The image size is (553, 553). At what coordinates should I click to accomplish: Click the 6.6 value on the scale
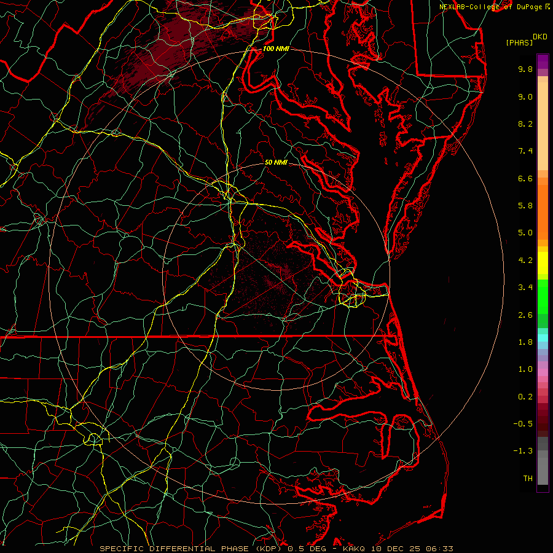pyautogui.click(x=525, y=178)
